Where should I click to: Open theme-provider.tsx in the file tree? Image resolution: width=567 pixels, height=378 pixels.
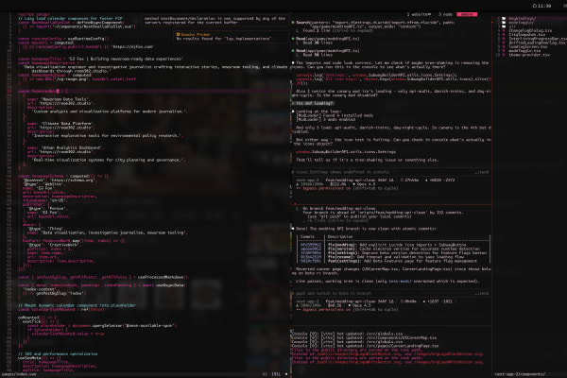point(529,55)
